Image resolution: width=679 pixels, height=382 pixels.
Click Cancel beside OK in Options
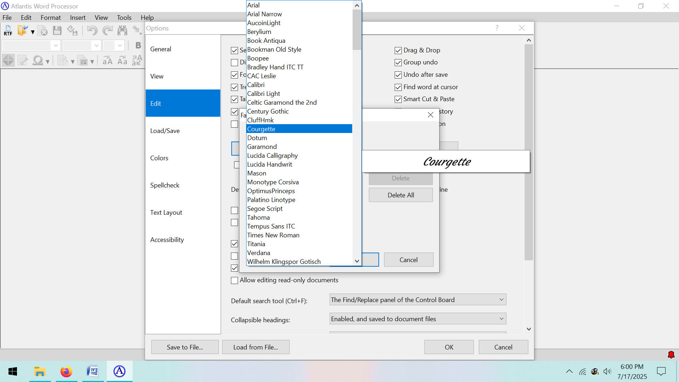[x=503, y=347]
